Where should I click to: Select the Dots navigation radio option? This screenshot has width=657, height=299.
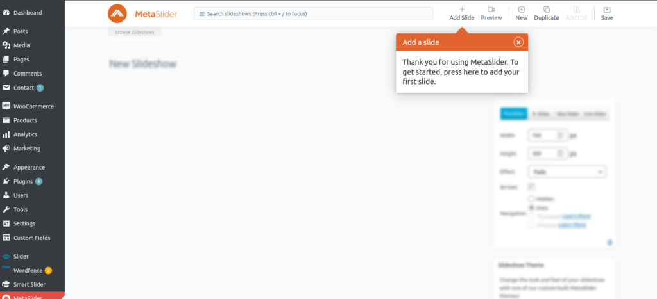[531, 208]
